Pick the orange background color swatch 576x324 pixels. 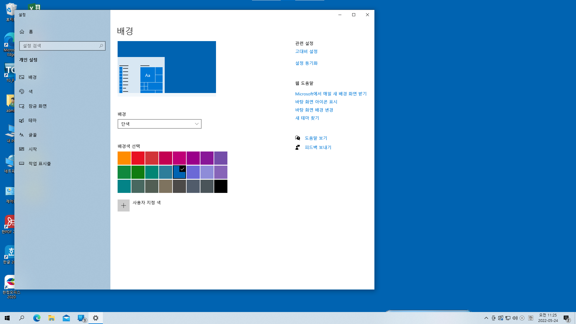124,158
